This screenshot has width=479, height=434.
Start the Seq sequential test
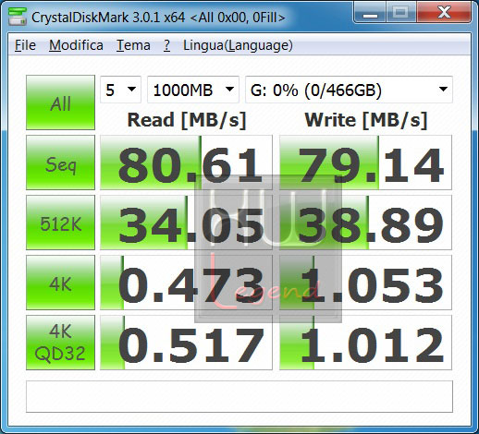click(x=60, y=163)
